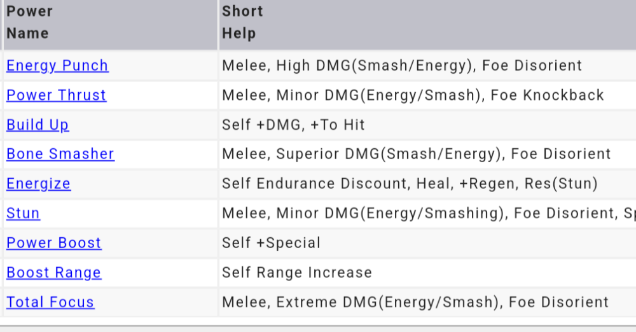Open the Boost Range link

pos(53,272)
